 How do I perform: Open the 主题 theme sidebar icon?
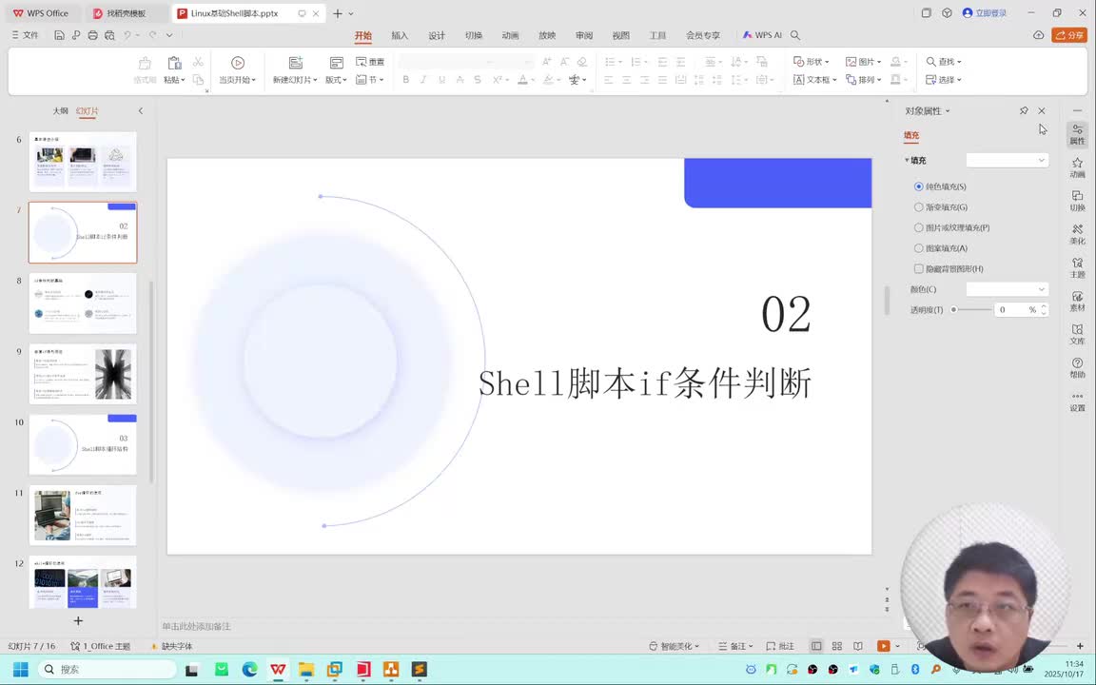[1077, 267]
